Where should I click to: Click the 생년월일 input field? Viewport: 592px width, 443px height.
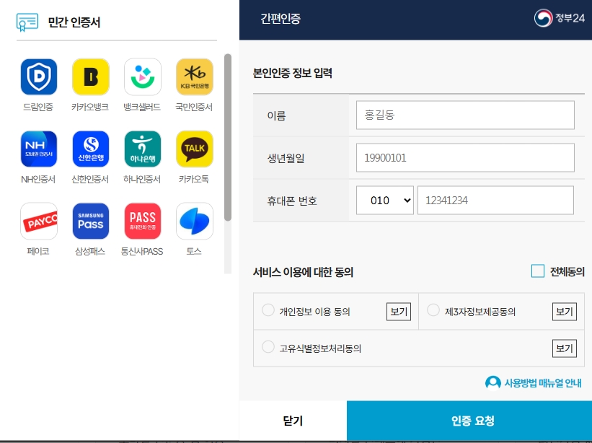465,157
